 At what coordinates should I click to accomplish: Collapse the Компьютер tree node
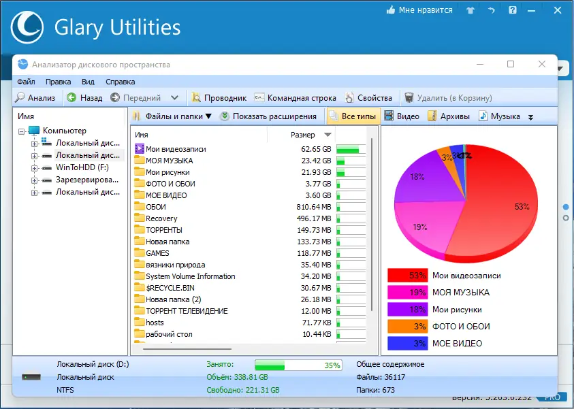[22, 131]
